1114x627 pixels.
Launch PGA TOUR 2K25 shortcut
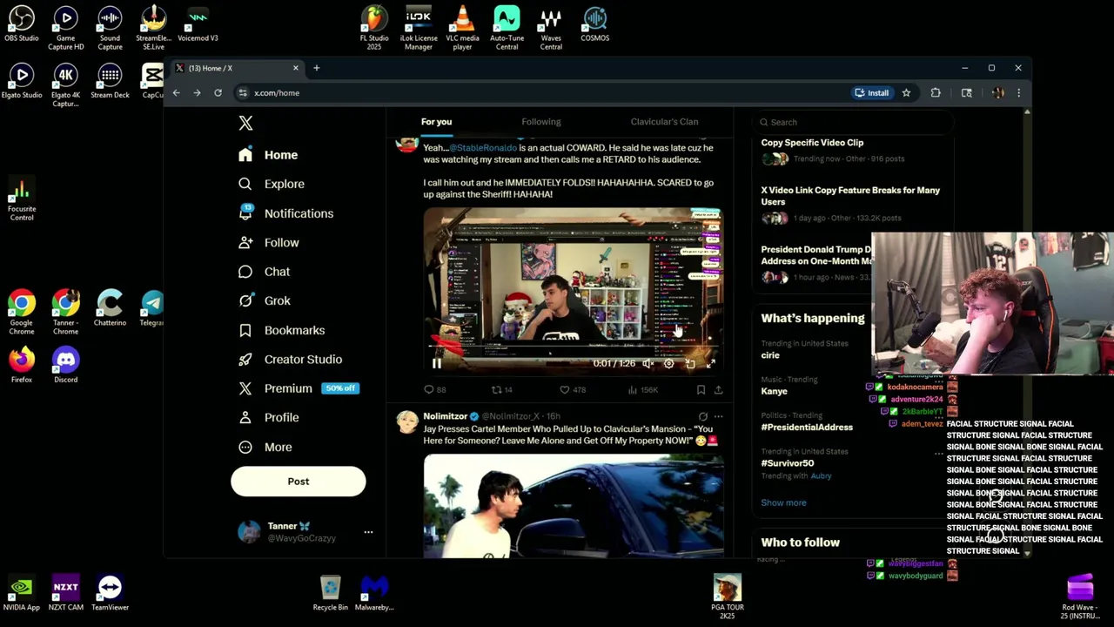(727, 597)
